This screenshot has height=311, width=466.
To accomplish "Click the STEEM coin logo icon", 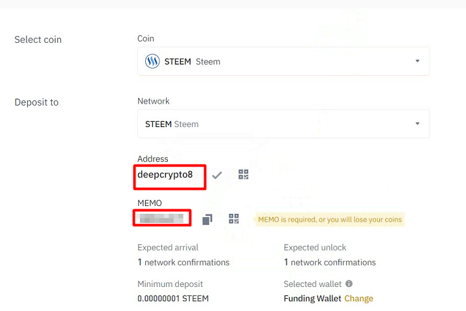I will [152, 61].
